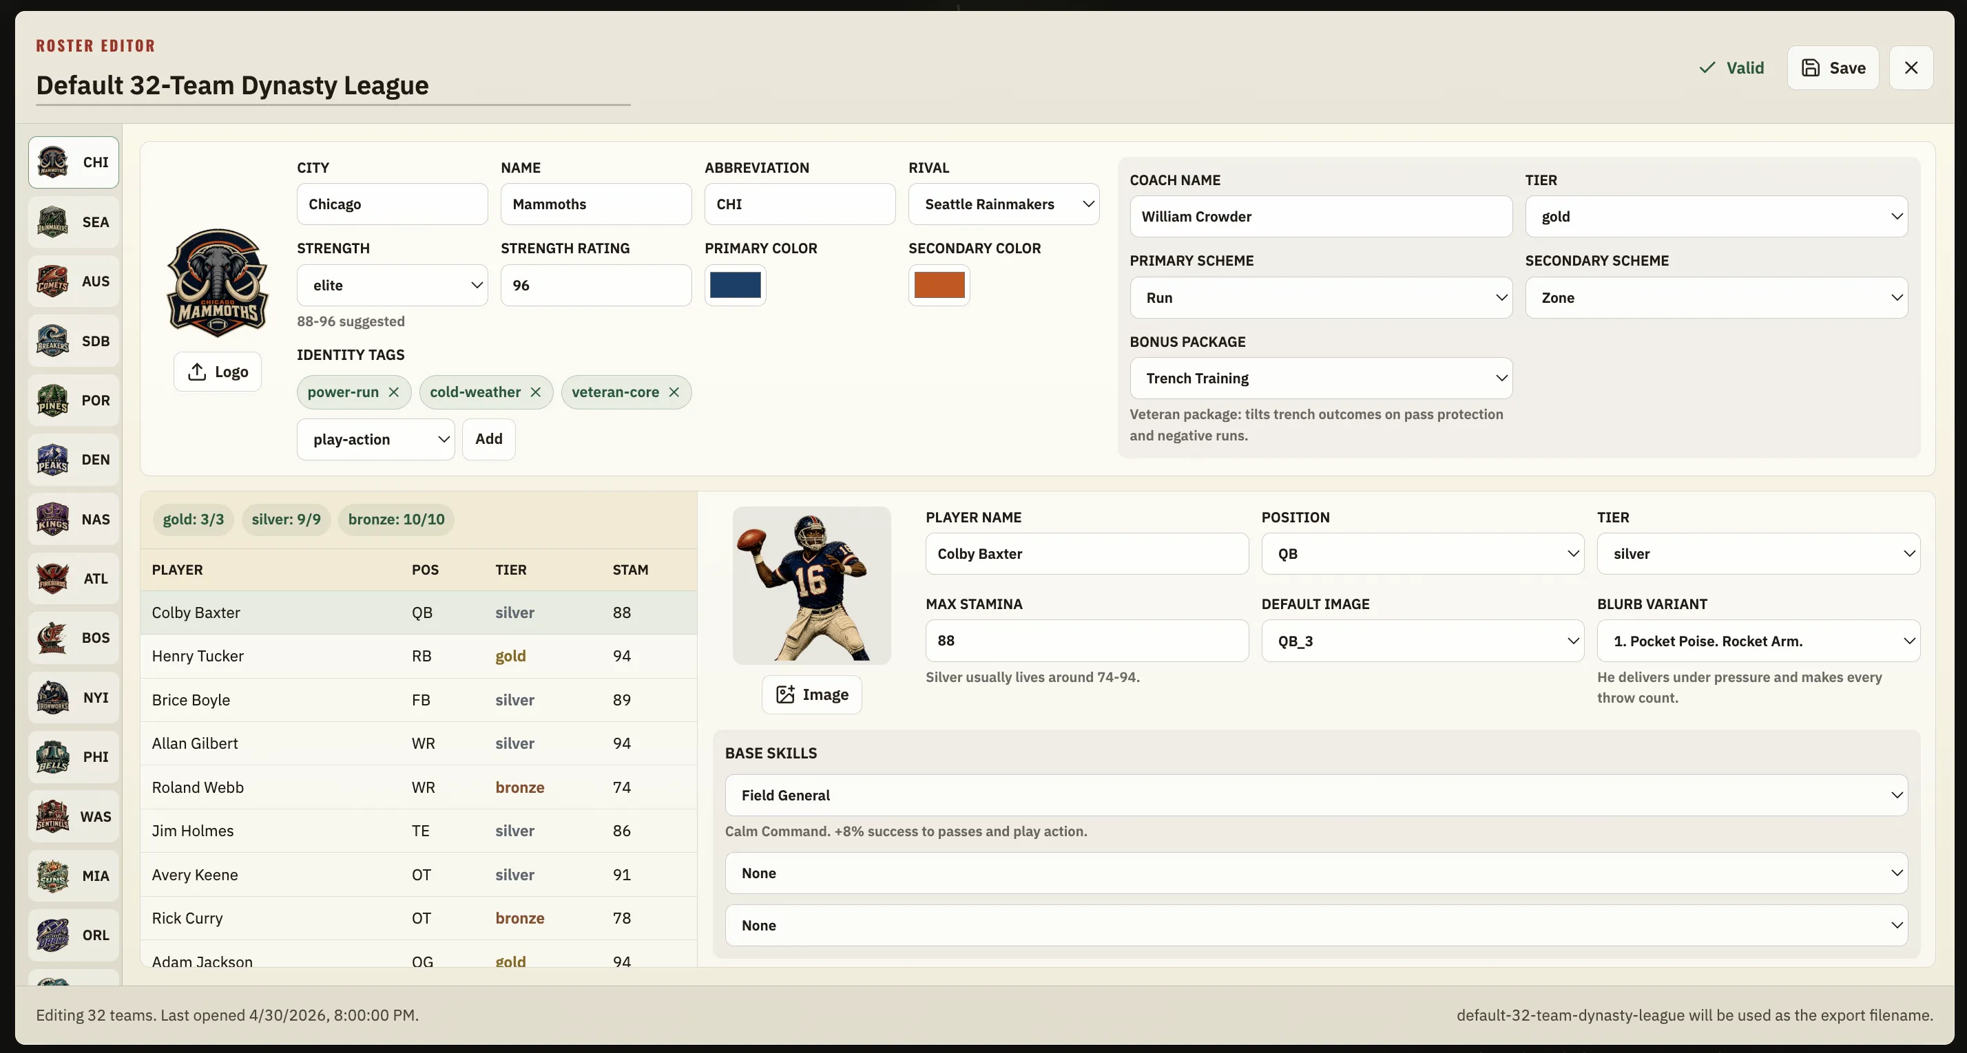
Task: Select the WAS Sentinels team icon
Action: 52,816
